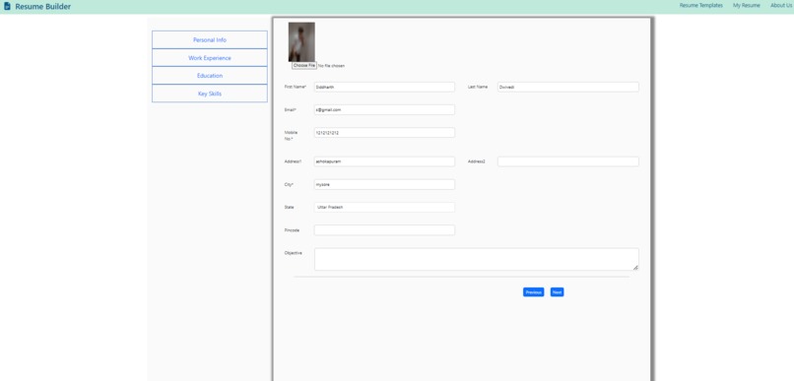Click the Choose File upload button
The image size is (794, 381).
(304, 66)
